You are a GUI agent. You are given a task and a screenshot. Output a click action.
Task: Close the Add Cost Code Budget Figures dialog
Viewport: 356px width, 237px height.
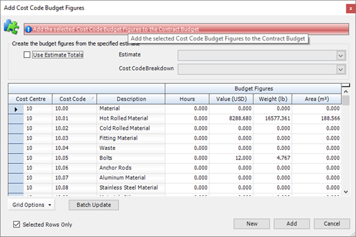tap(350, 9)
